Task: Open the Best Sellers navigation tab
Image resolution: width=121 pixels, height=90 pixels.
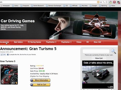Action: point(18,42)
